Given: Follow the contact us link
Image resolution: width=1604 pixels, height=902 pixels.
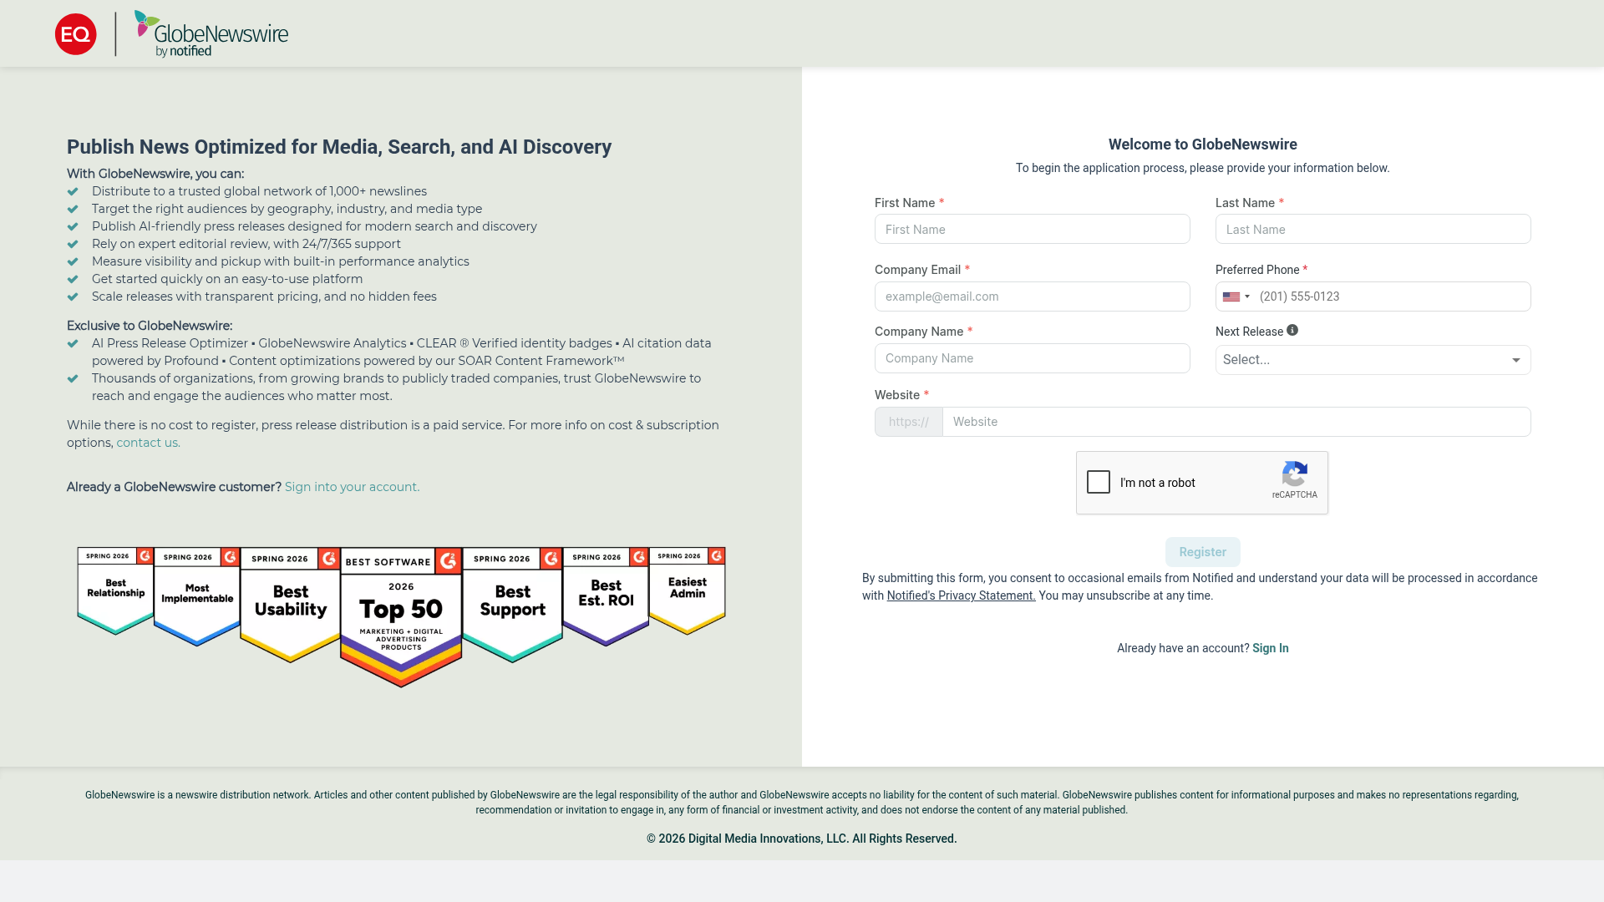Looking at the screenshot, I should pos(148,443).
